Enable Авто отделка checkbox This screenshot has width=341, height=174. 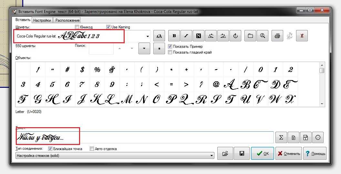92,149
